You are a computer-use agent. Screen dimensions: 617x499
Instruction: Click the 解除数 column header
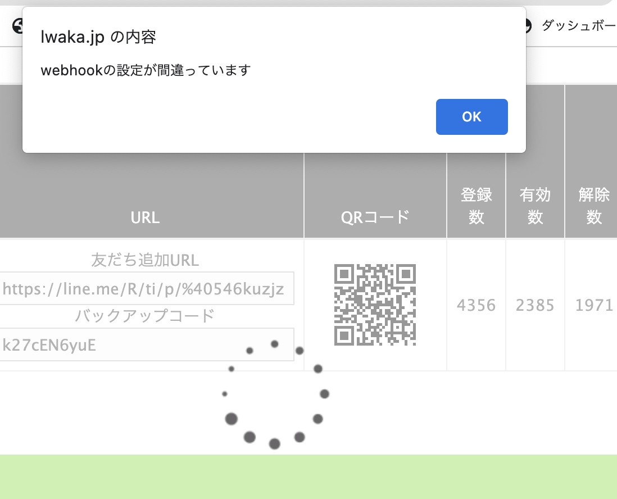(x=593, y=206)
